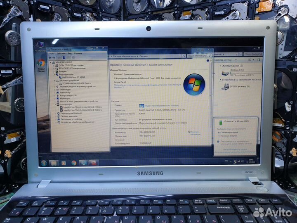Open Windows Explorer from the taskbar

coord(54,163)
